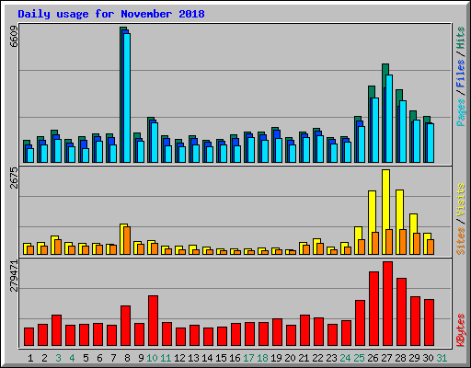This screenshot has width=471, height=368.
Task: Click the red KBytes bar for day 21
Action: coord(304,330)
